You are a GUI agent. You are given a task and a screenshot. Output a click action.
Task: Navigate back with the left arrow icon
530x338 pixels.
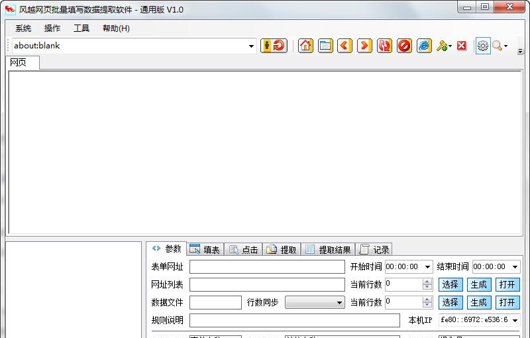click(x=344, y=46)
